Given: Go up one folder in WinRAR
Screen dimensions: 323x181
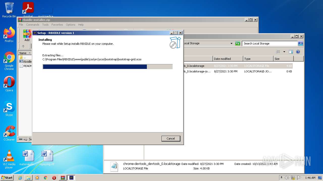Looking at the screenshot, I should point(23,46).
